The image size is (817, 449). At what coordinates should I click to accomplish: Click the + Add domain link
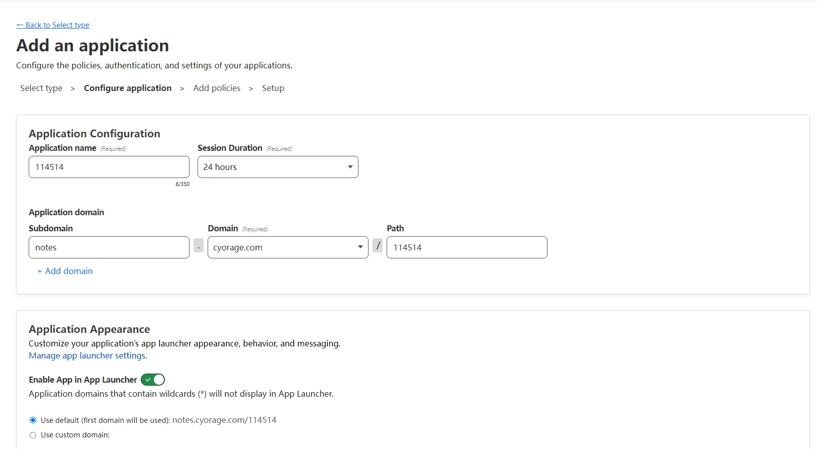pyautogui.click(x=65, y=271)
